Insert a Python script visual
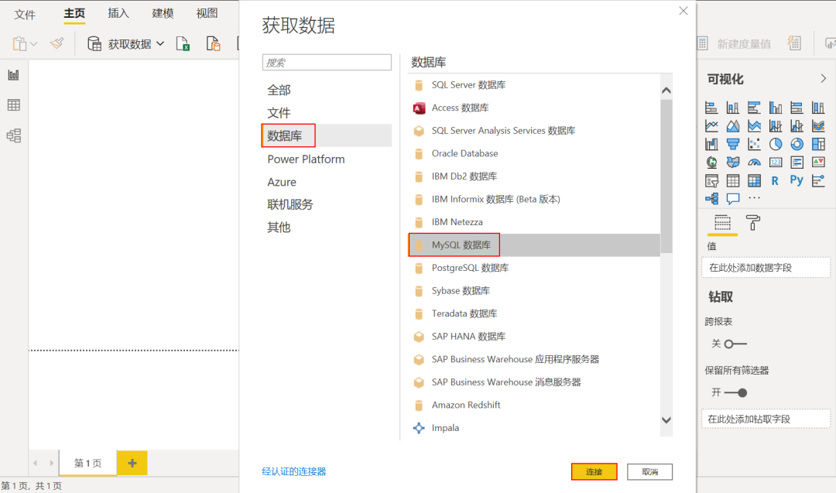Screen dimensions: 836x493 coord(797,180)
